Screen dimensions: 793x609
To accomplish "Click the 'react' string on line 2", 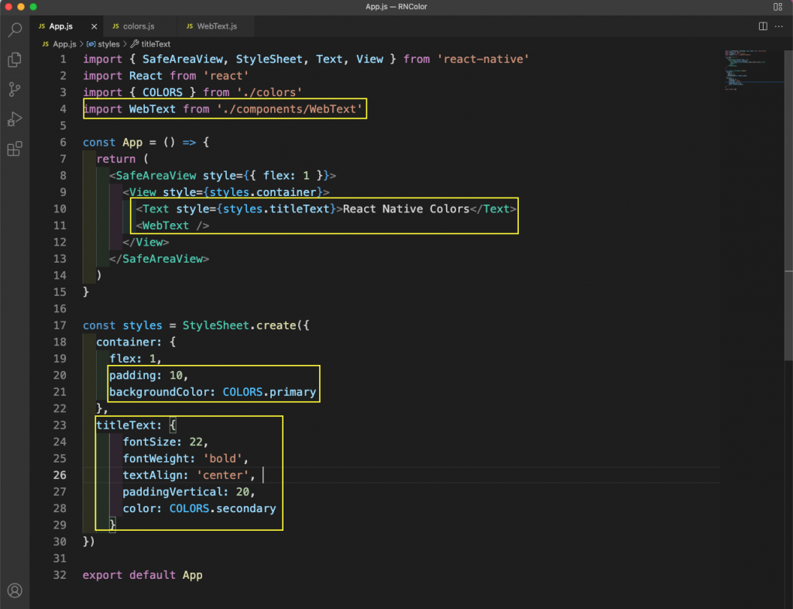I will click(226, 76).
